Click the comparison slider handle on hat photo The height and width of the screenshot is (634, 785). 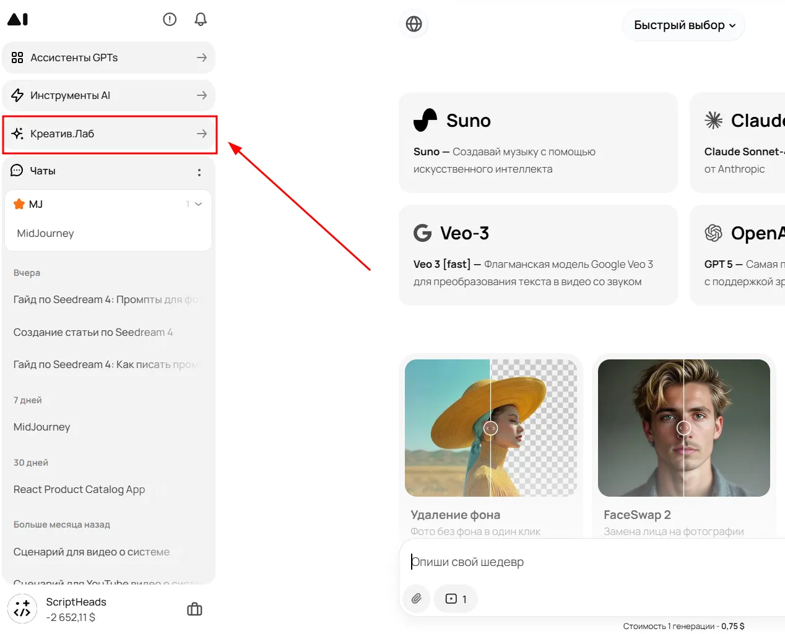click(x=490, y=428)
